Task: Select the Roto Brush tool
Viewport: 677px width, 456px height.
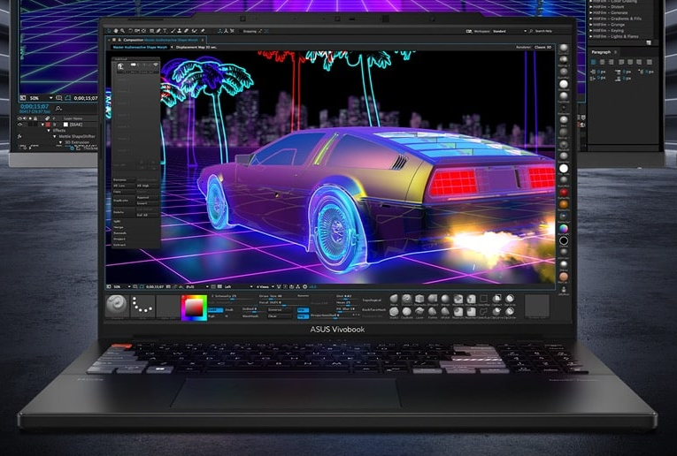Action: point(195,31)
